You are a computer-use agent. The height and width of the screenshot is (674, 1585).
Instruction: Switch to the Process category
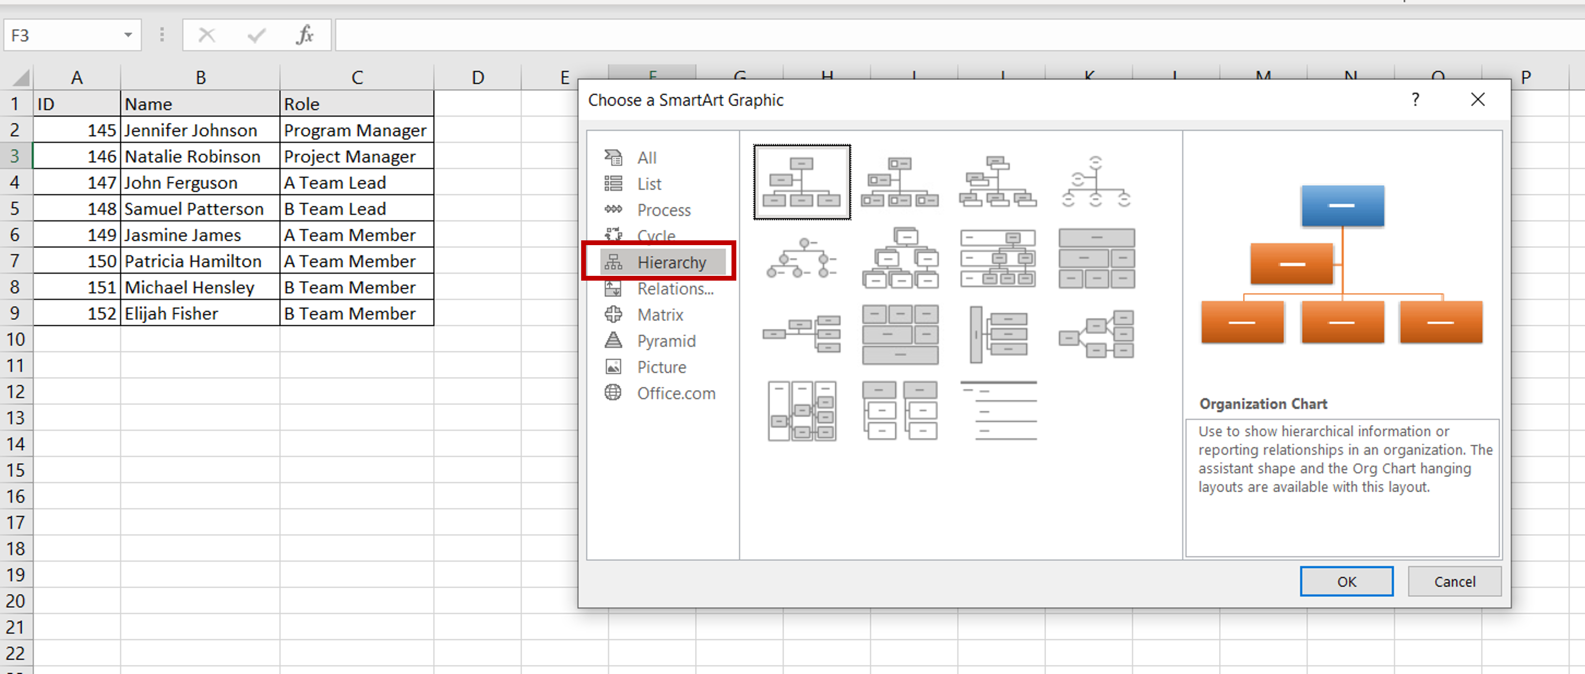point(663,210)
